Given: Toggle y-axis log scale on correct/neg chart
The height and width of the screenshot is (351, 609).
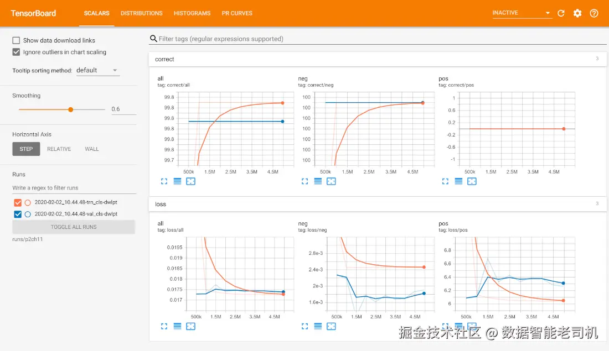Looking at the screenshot, I should click(318, 181).
